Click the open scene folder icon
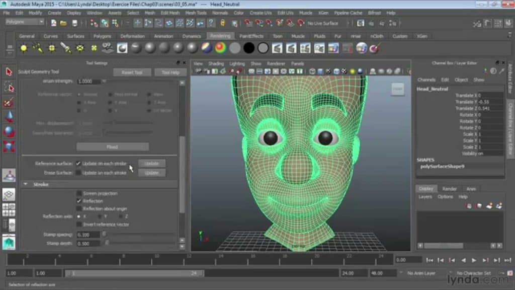515x290 pixels. [x=63, y=23]
